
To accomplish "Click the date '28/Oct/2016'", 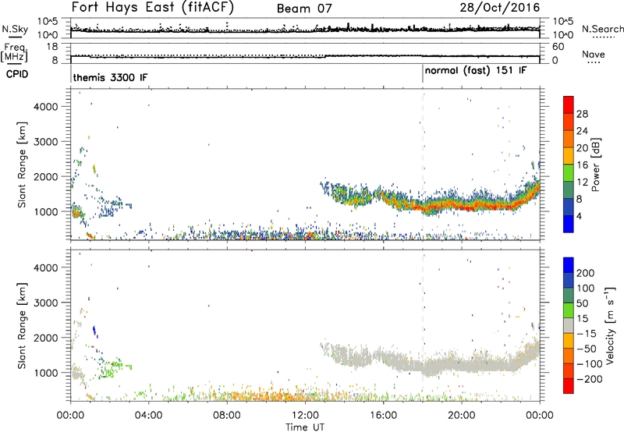I will click(x=500, y=8).
